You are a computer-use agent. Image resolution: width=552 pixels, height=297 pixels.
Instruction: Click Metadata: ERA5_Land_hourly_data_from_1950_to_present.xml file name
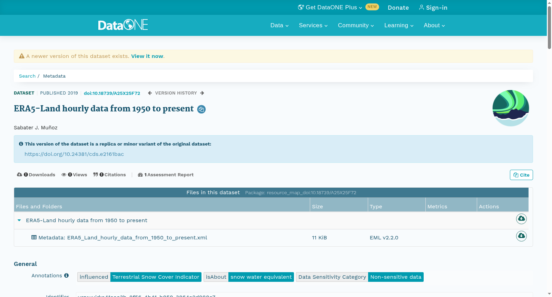tap(123, 238)
